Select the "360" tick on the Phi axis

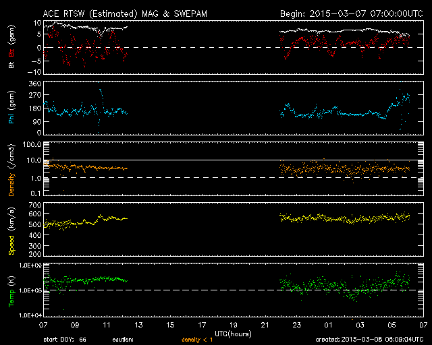tap(35, 84)
